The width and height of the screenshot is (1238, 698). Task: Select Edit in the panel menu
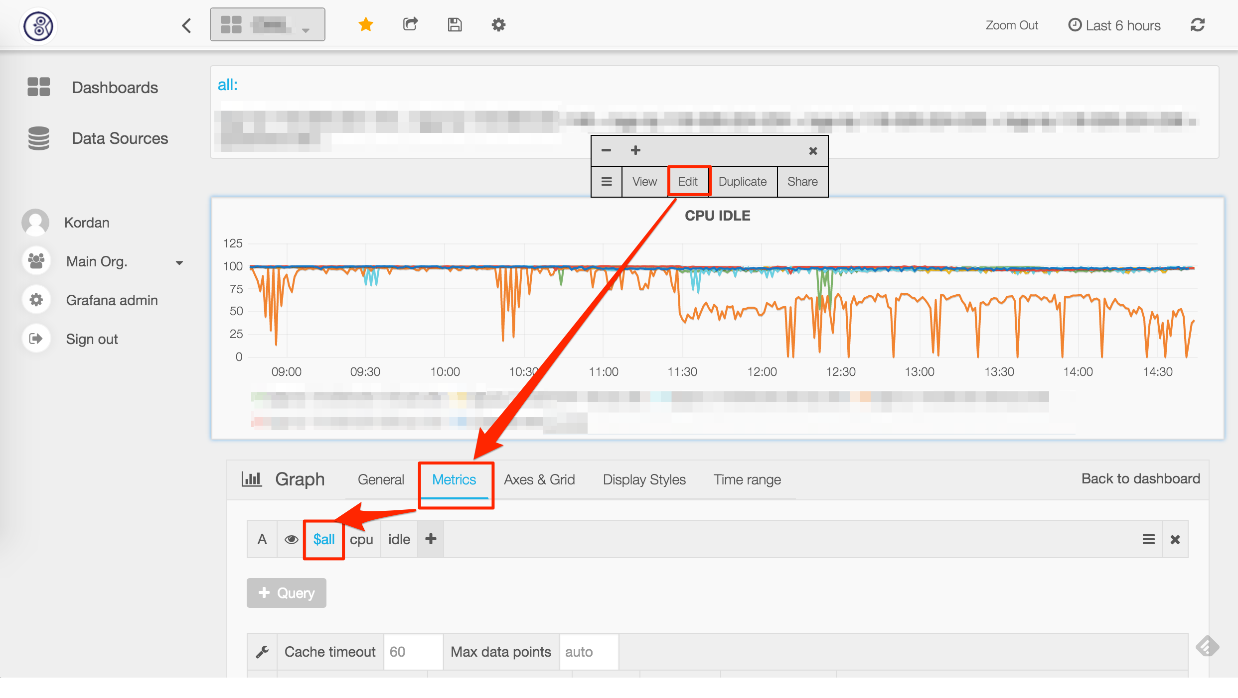(688, 182)
